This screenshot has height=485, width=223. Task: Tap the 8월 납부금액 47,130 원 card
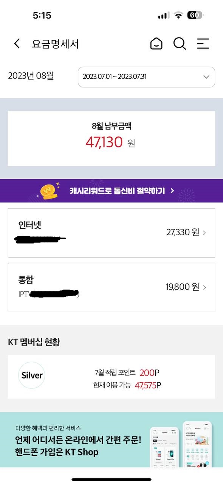[x=111, y=138]
